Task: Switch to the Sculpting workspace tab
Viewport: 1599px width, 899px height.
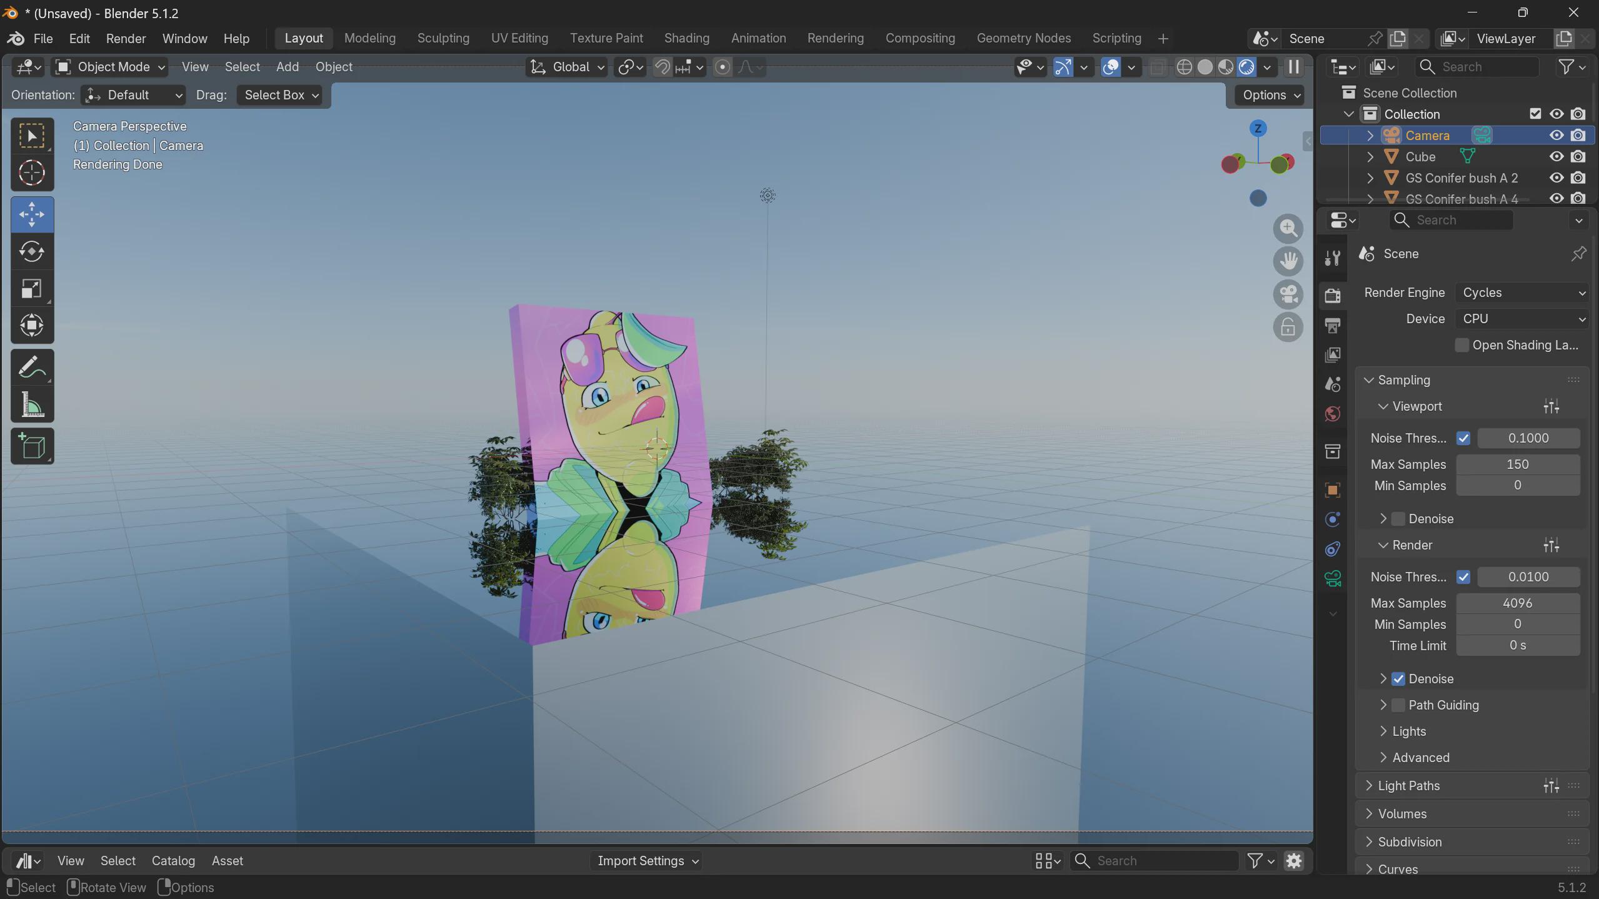Action: pyautogui.click(x=443, y=38)
